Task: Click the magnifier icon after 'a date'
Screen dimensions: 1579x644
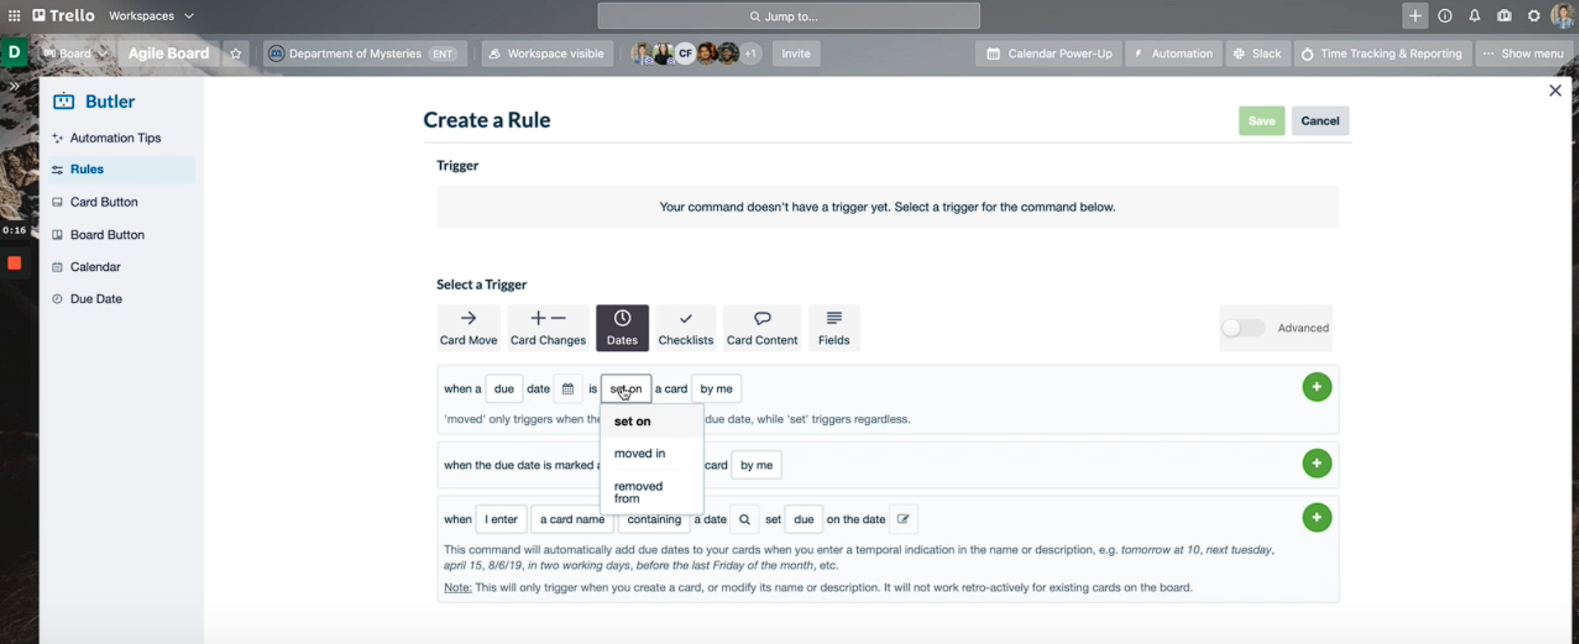Action: (744, 520)
